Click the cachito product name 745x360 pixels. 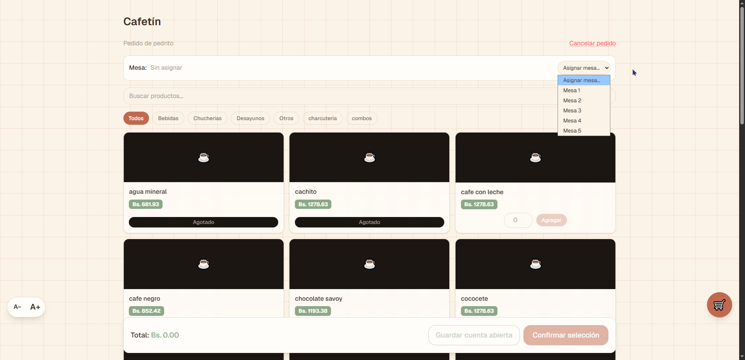[x=306, y=192]
